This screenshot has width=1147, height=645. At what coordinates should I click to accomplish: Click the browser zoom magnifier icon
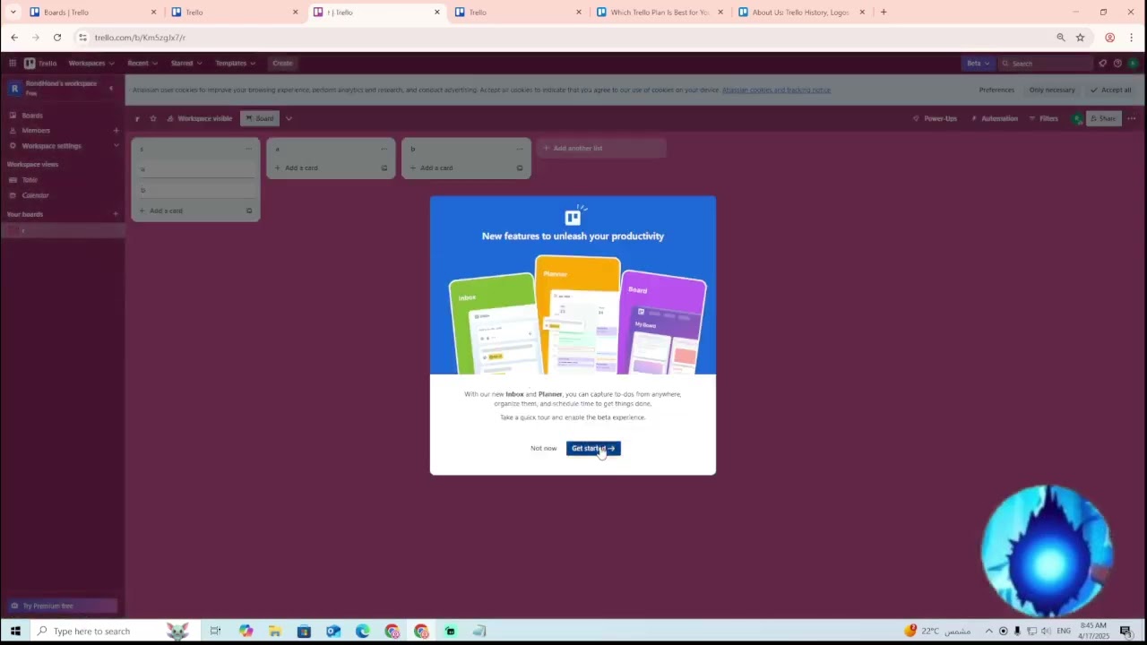click(1061, 38)
